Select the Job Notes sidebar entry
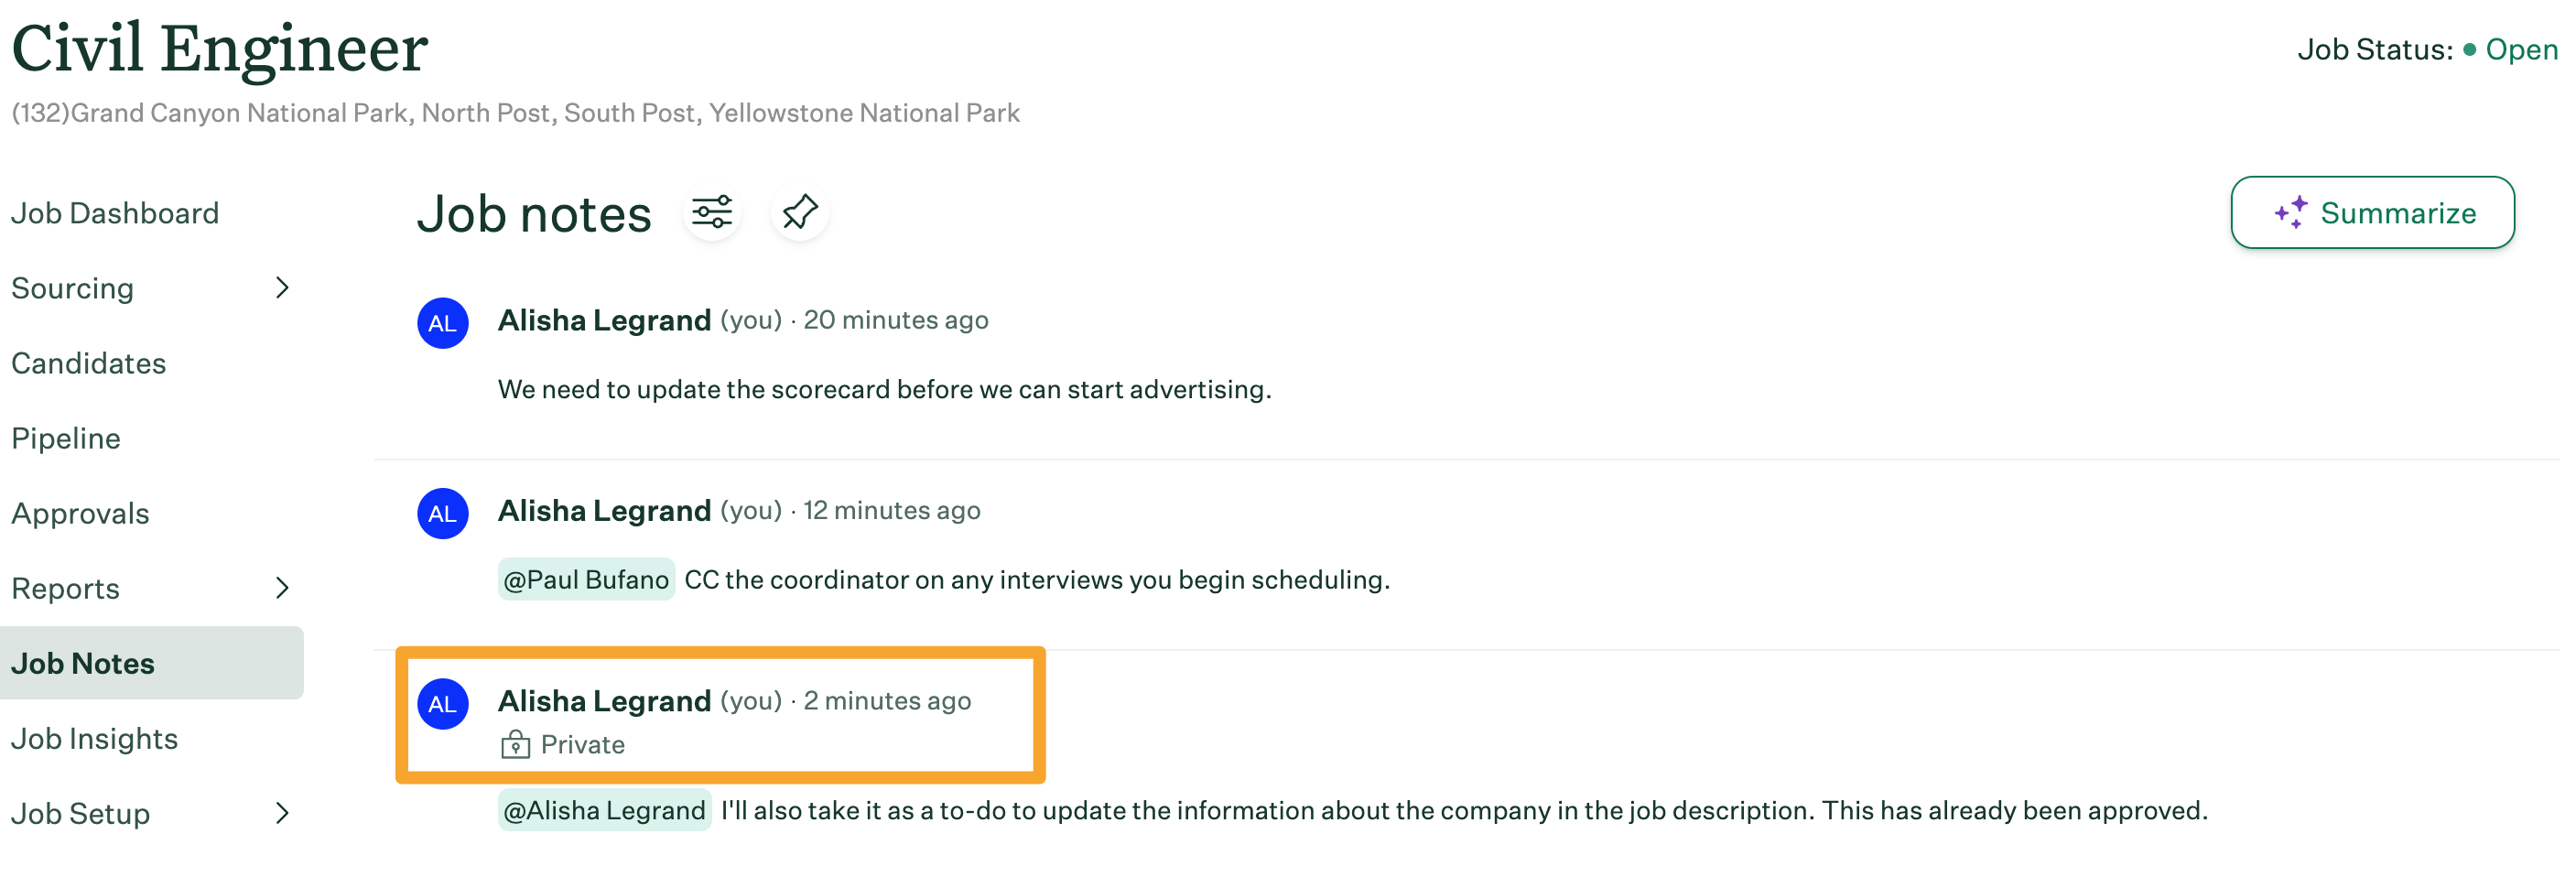This screenshot has width=2576, height=877. pos(84,662)
